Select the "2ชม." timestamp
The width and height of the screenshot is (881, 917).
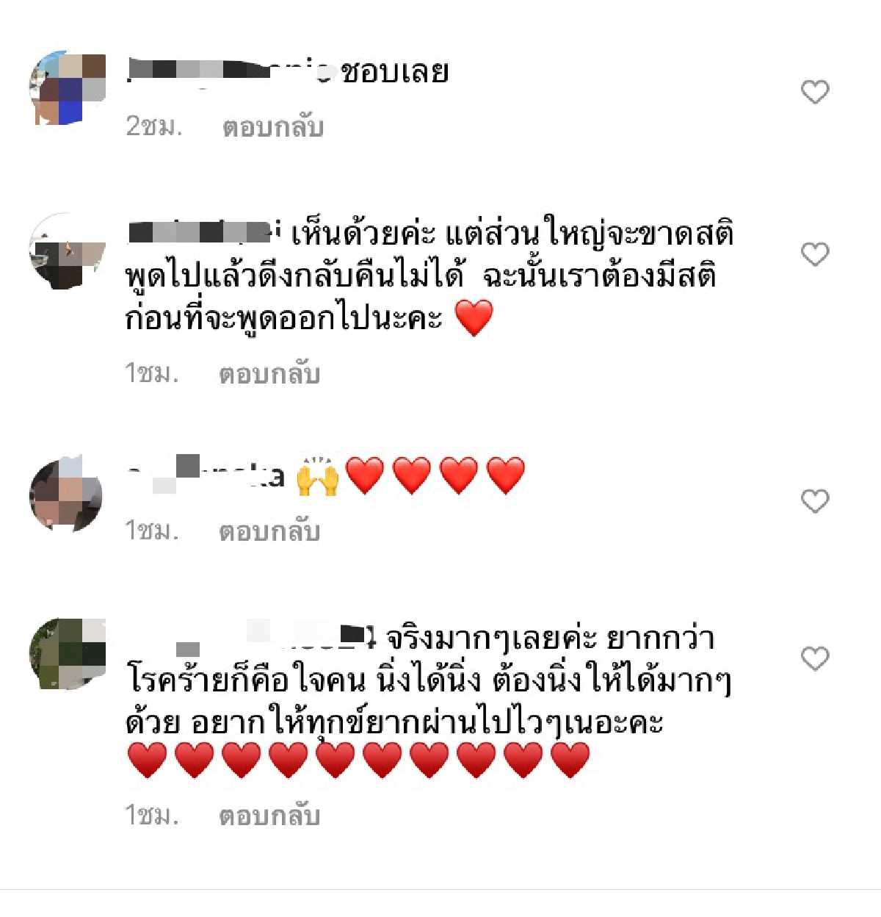tap(154, 126)
